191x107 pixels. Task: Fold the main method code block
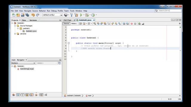click(x=69, y=43)
